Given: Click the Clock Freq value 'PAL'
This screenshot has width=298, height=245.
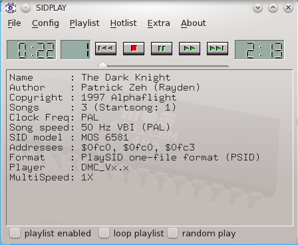Looking at the screenshot, I should [x=90, y=117].
